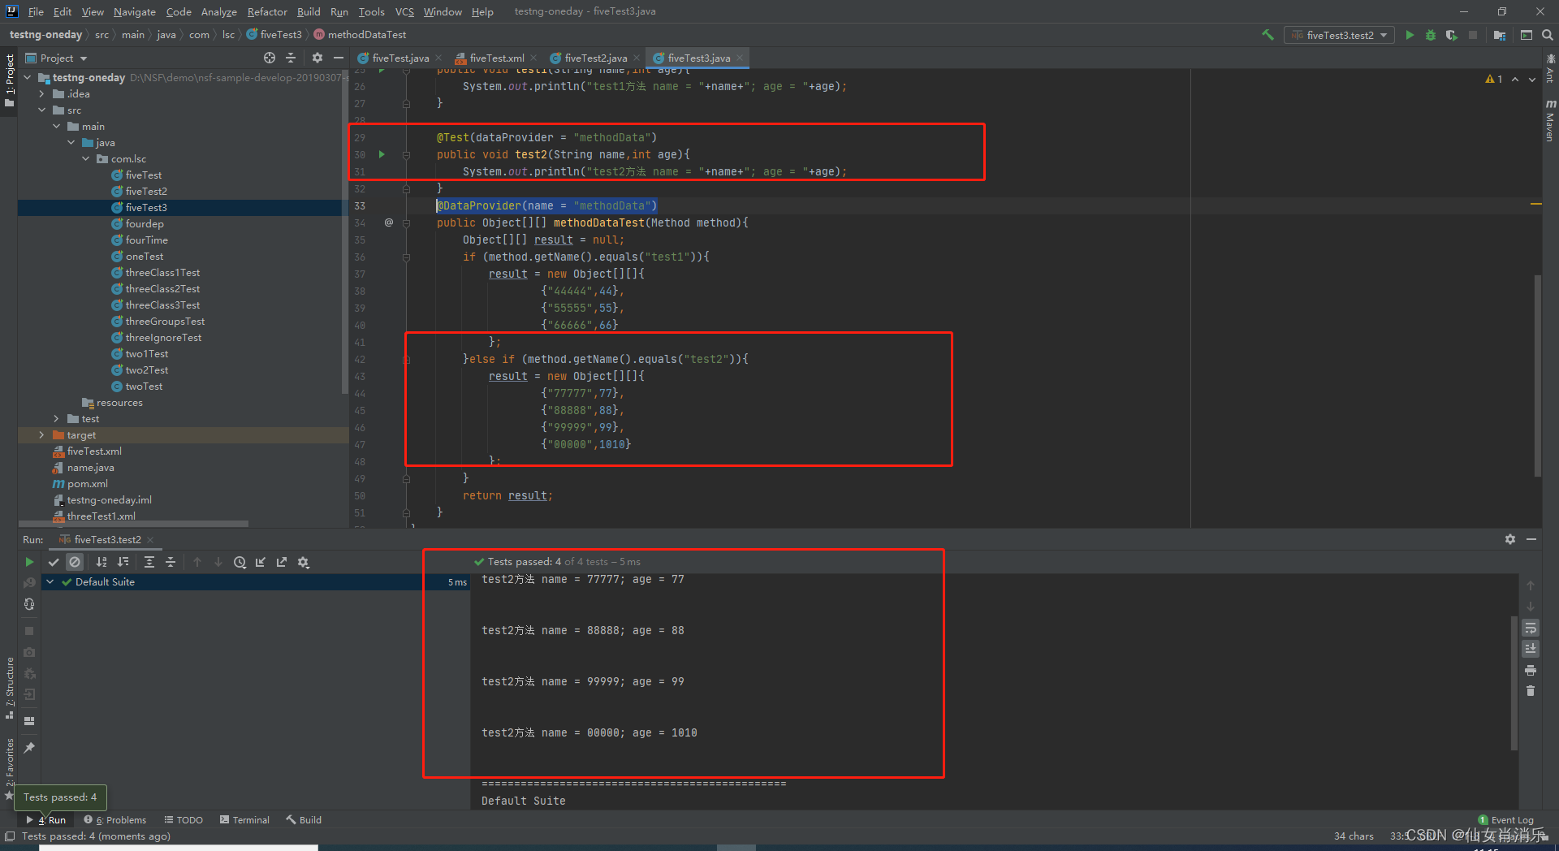This screenshot has width=1559, height=851.
Task: Toggle auto-test rerun icon in Run panel
Action: [29, 604]
